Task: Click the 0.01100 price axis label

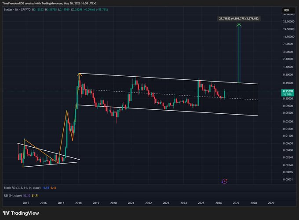Action: [288, 136]
